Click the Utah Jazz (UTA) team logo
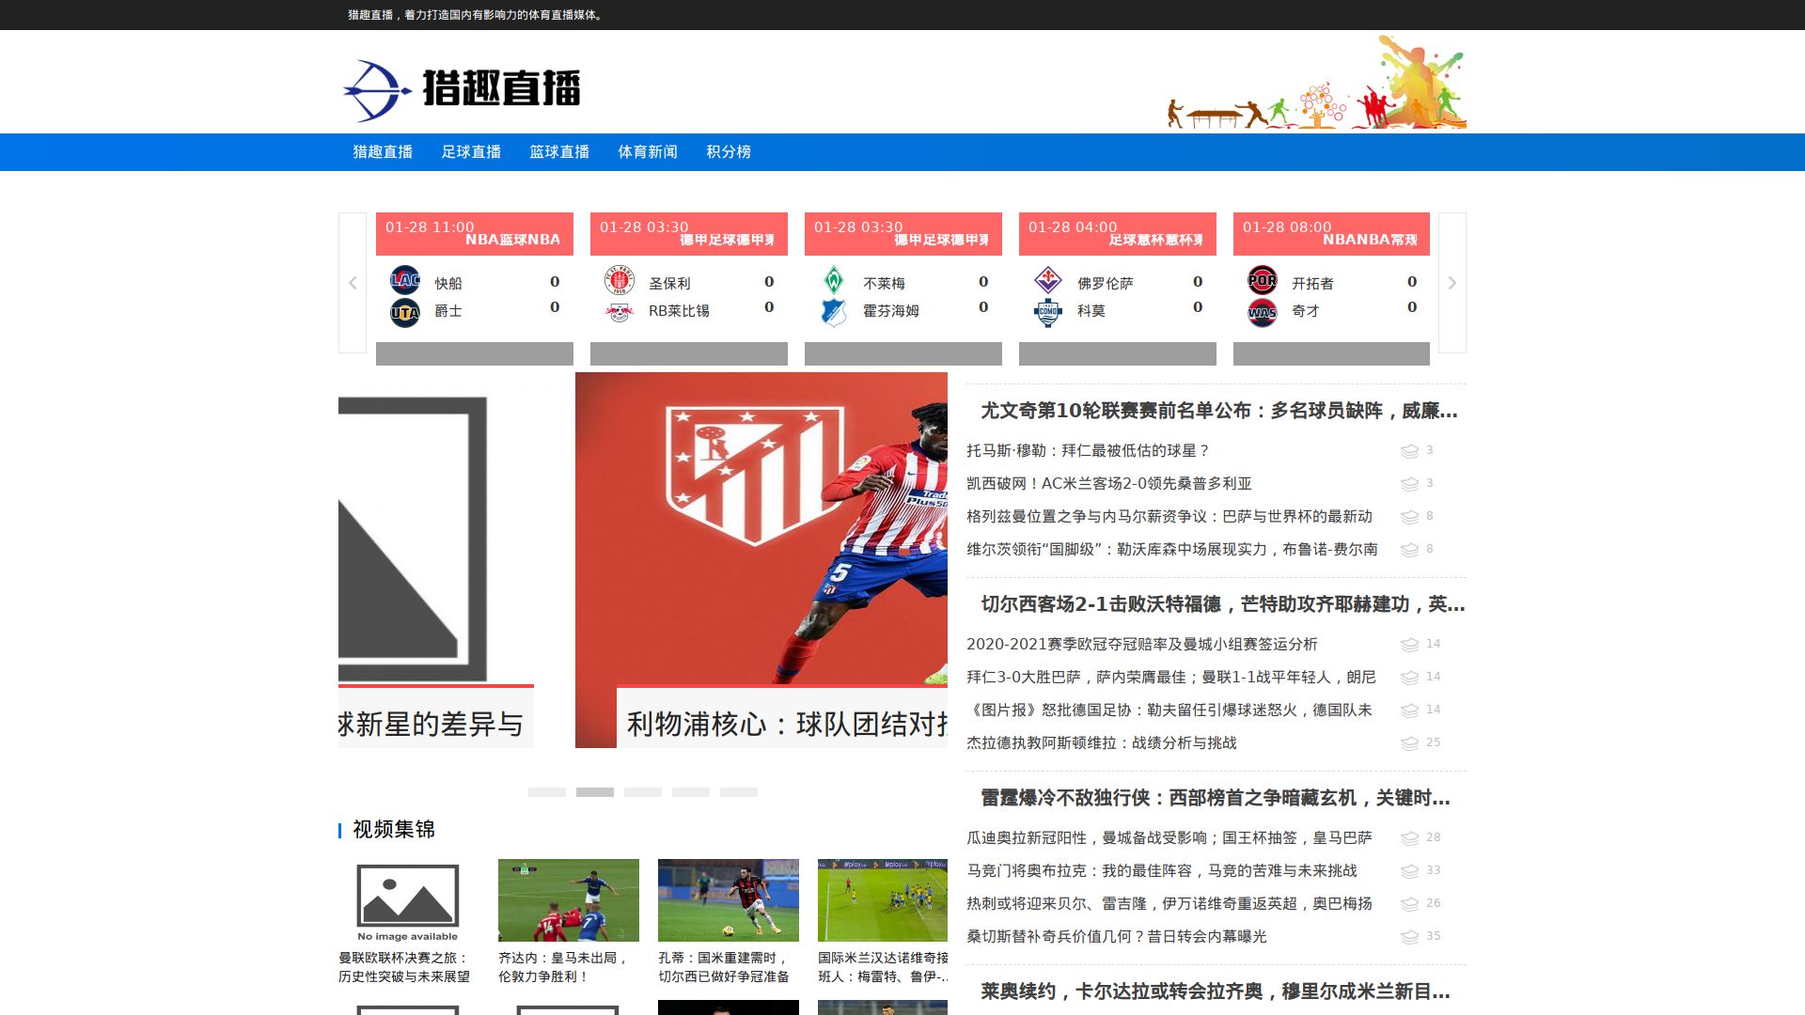 pyautogui.click(x=404, y=312)
